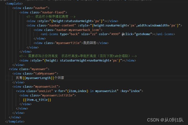The height and width of the screenshot is (125, 188).
Task: Select the "navbar-fixed" class value
Action: click(x=53, y=12)
